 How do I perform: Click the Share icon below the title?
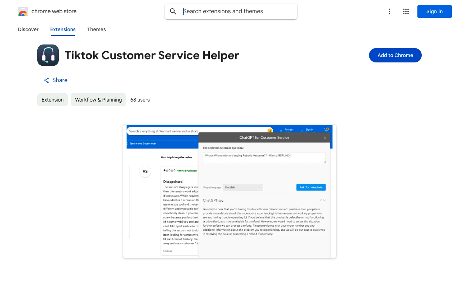pyautogui.click(x=46, y=80)
